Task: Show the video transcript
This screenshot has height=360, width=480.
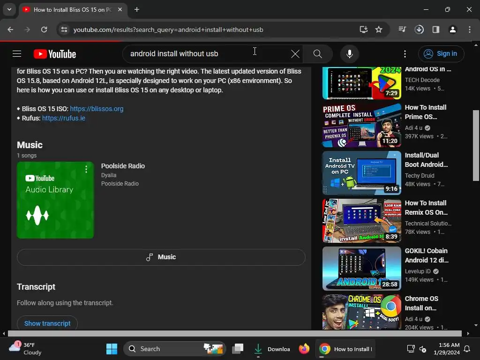Action: 47,323
